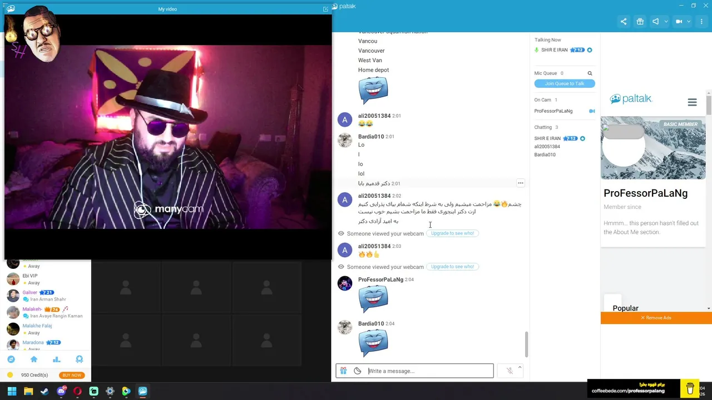The image size is (712, 400).
Task: Click first empty webcam slot placeholder
Action: tap(126, 287)
